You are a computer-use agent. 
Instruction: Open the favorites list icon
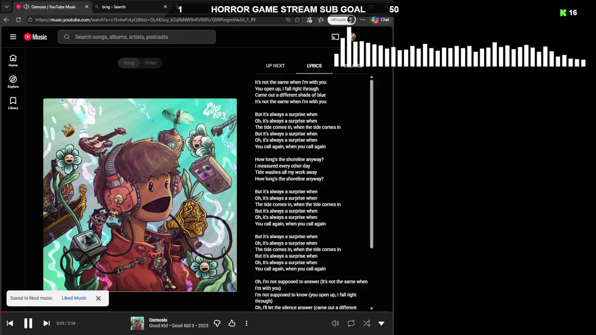[321, 20]
